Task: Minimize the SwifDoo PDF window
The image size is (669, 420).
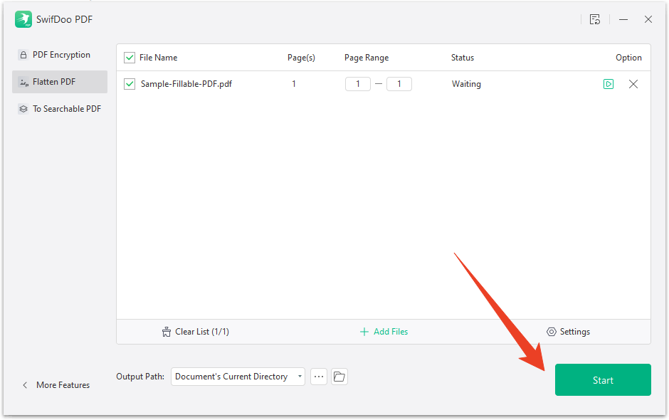Action: coord(623,19)
